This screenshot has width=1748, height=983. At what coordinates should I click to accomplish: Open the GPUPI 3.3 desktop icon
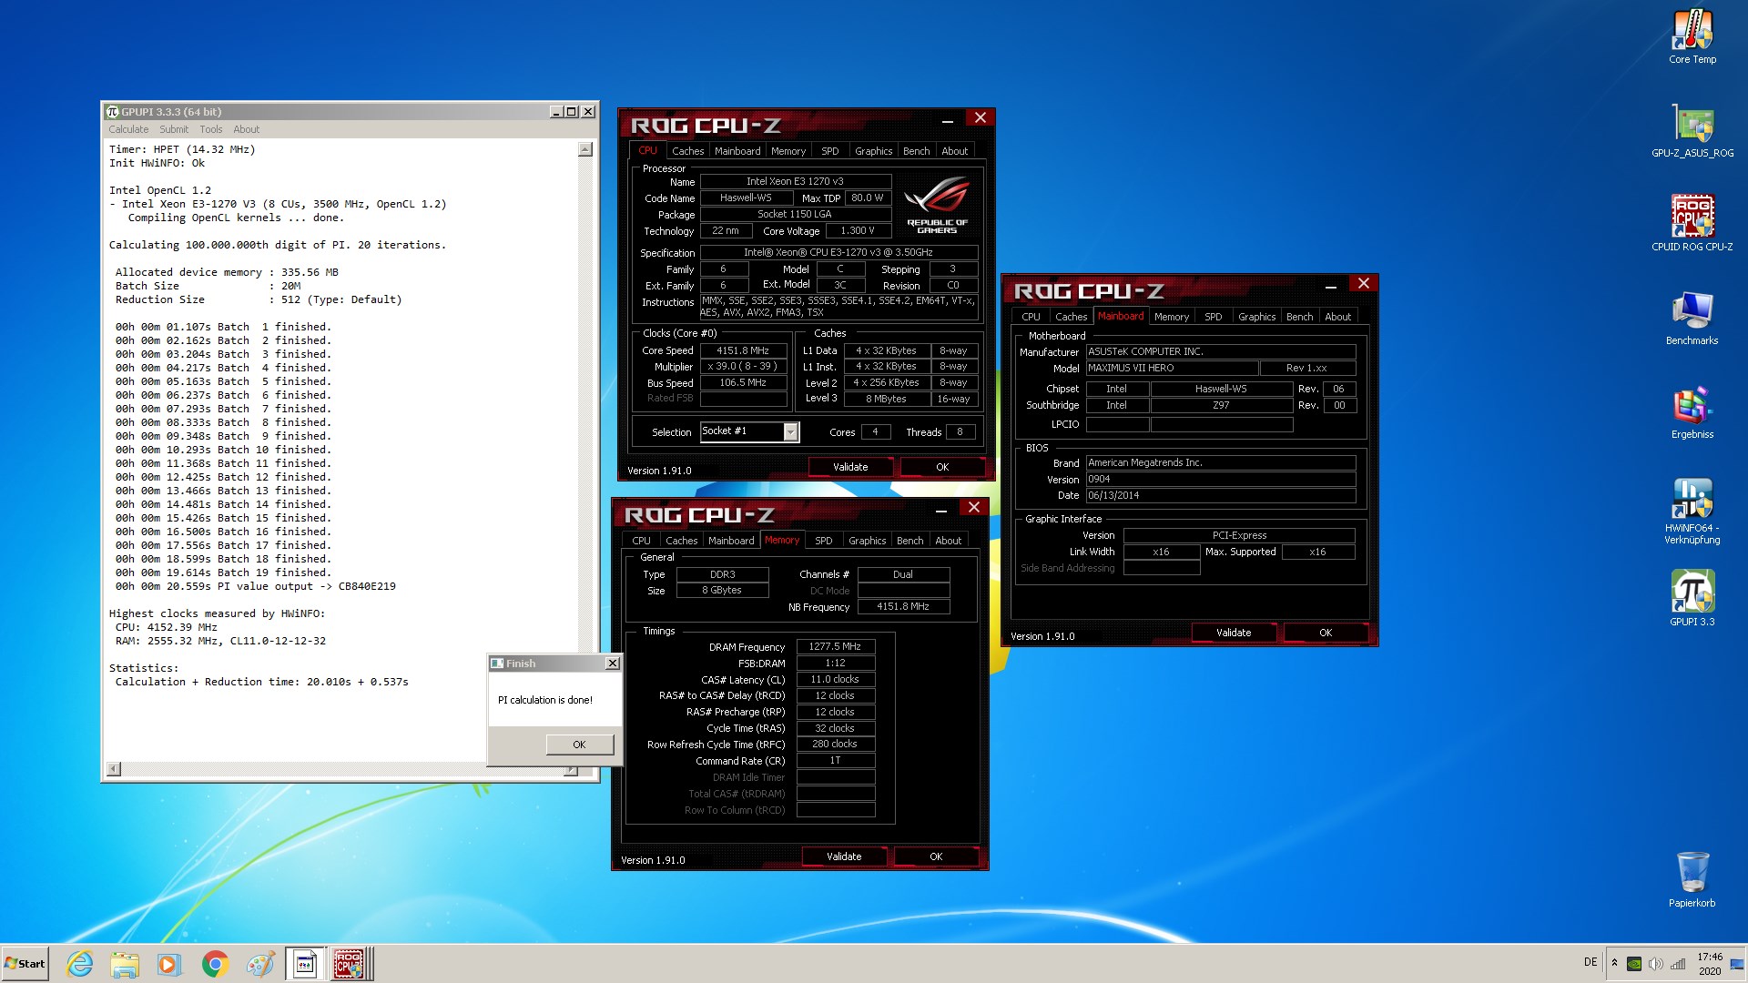coord(1692,598)
